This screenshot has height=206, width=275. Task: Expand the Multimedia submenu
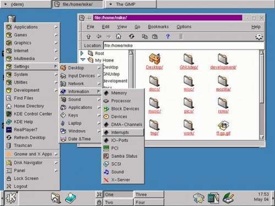pyautogui.click(x=32, y=59)
